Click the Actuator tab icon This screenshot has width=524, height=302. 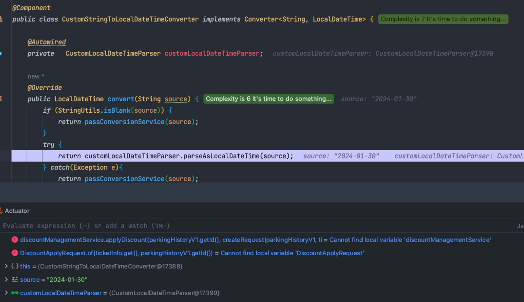click(1, 211)
